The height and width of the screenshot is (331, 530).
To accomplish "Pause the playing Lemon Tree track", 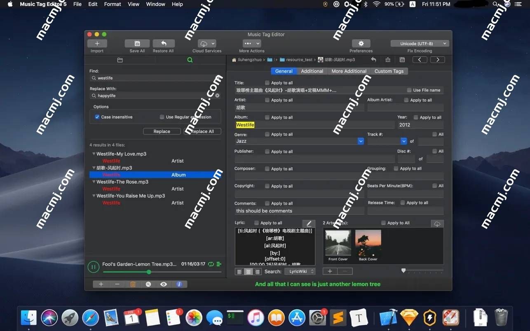I will (x=94, y=267).
